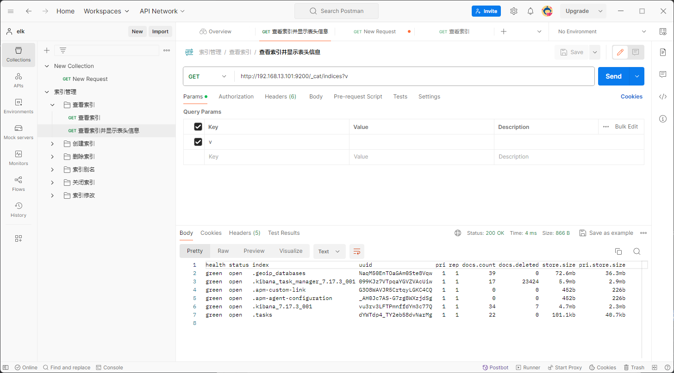This screenshot has width=674, height=373.
Task: Open the GET method dropdown
Action: (208, 76)
